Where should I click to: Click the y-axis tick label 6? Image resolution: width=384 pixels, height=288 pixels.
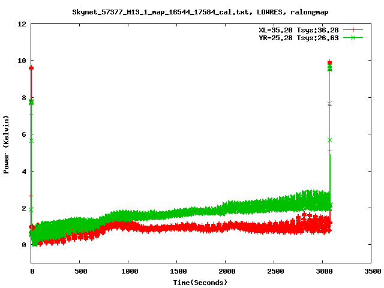point(24,134)
